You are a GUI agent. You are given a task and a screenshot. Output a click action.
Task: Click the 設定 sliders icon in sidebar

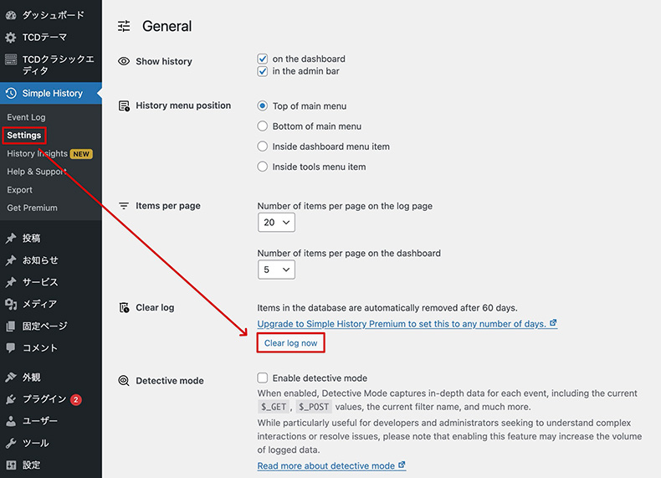(11, 465)
